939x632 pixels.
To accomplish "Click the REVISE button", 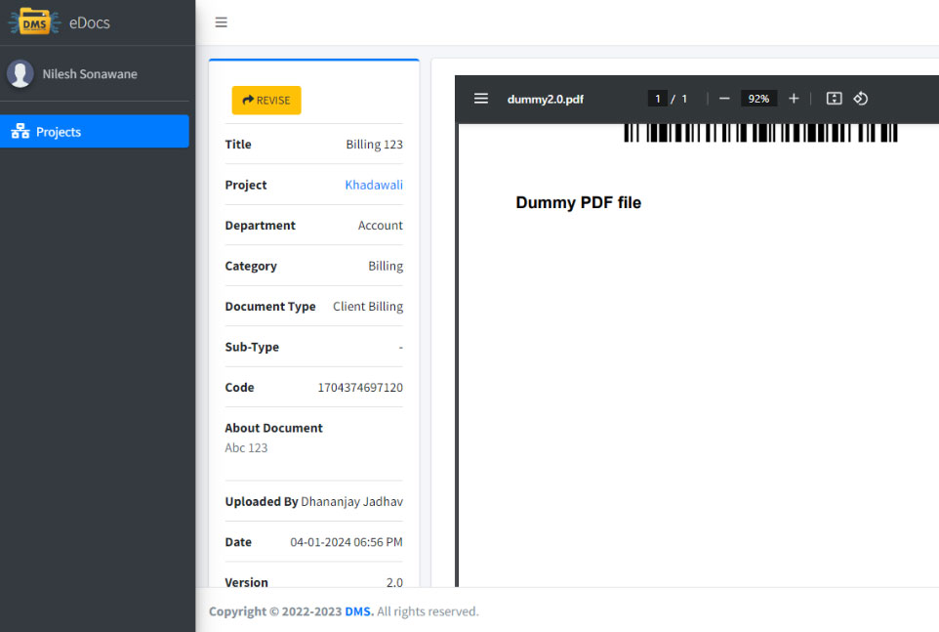I will pos(266,100).
